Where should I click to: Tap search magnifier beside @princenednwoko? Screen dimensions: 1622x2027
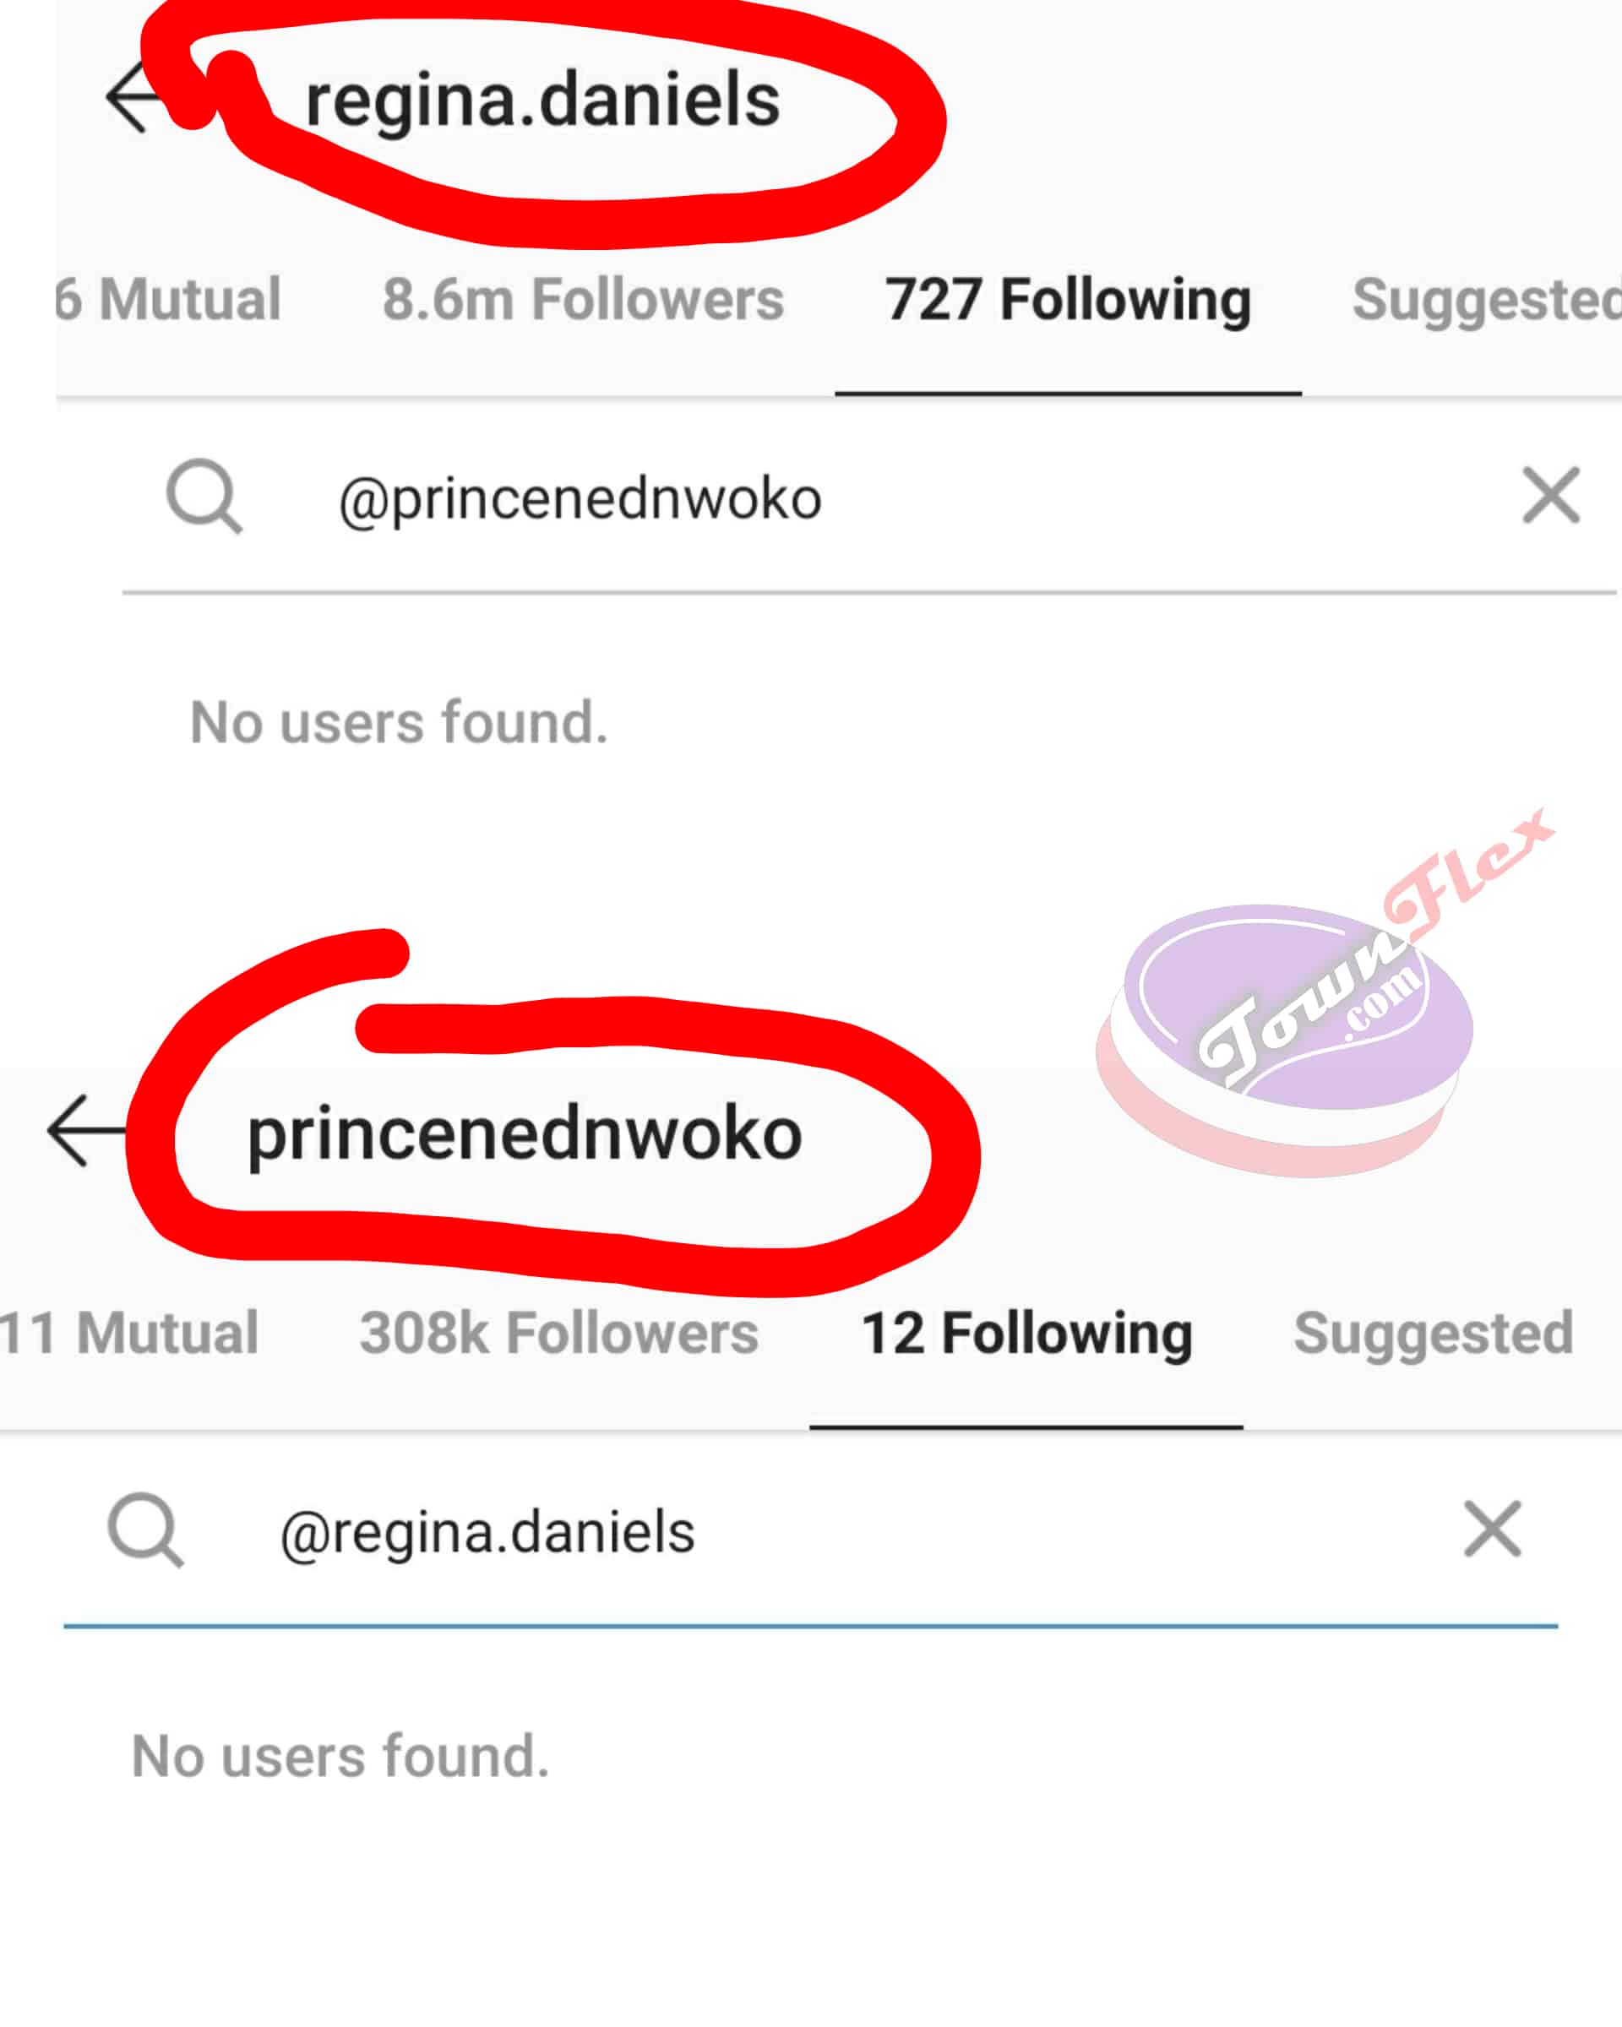(204, 497)
